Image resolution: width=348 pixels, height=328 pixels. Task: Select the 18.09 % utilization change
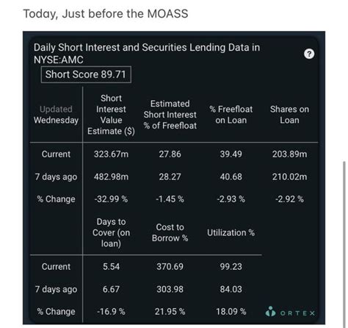(x=231, y=312)
